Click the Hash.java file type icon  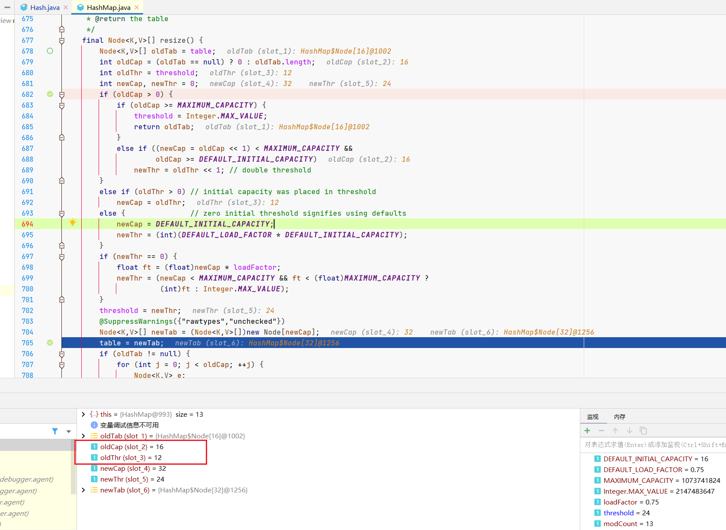(24, 7)
